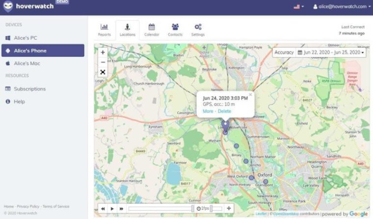373x219 pixels.
Task: Select Alice's Phone device
Action: (x=43, y=50)
